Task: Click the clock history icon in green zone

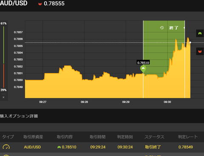Action: coord(162,28)
